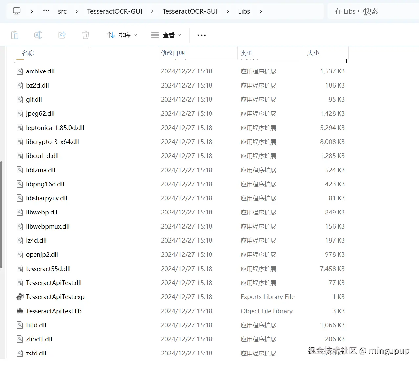Click the Delete trash icon in toolbar
This screenshot has height=365, width=419.
pos(86,35)
